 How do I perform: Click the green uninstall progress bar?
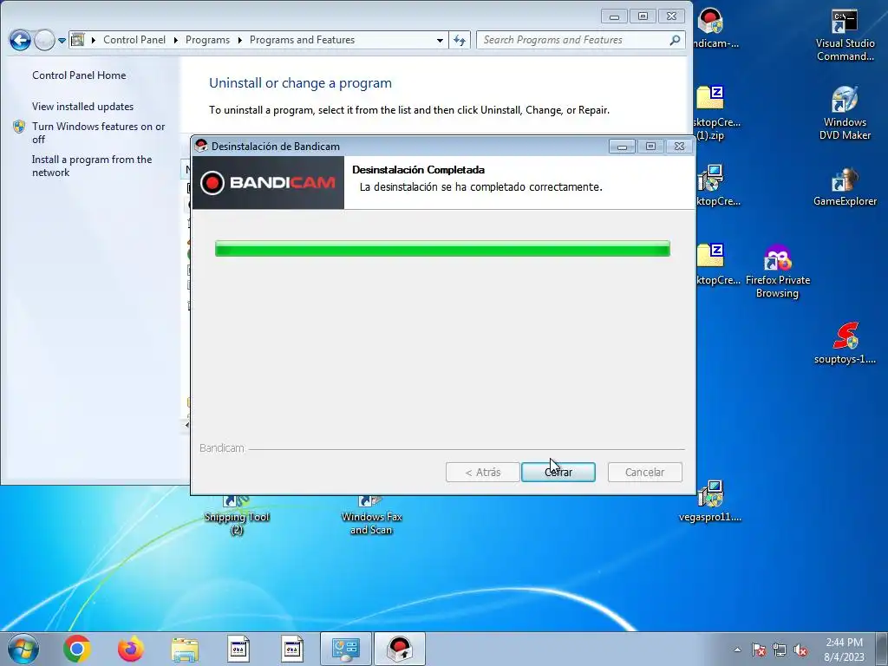pos(442,249)
